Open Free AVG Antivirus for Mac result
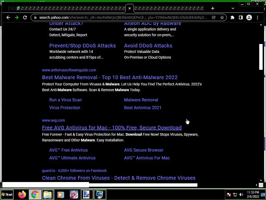 (x=112, y=128)
